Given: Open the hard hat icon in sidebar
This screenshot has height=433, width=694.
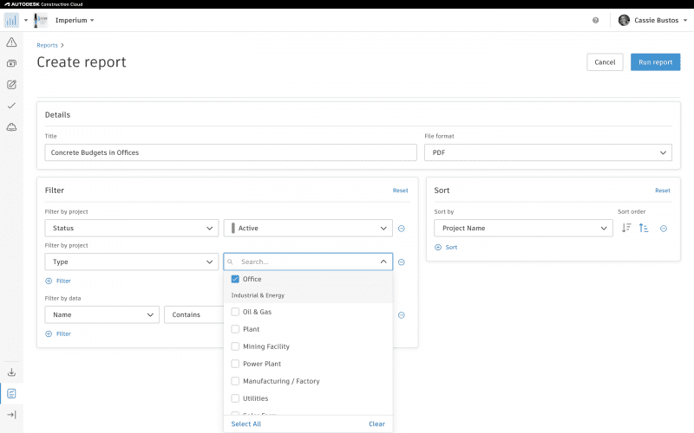Looking at the screenshot, I should [11, 127].
